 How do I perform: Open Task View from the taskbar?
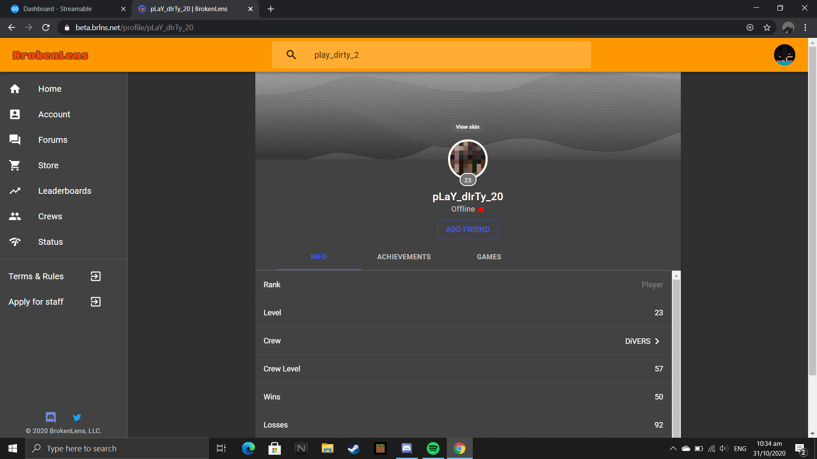[221, 448]
